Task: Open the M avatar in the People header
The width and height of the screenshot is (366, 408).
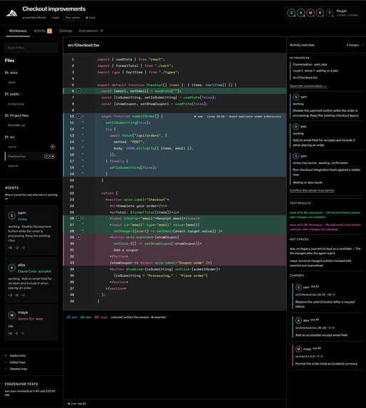Action: [310, 13]
